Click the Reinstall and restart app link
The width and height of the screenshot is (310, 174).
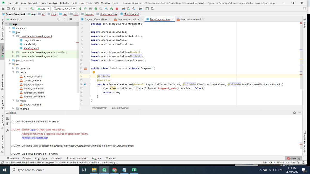tap(35, 138)
